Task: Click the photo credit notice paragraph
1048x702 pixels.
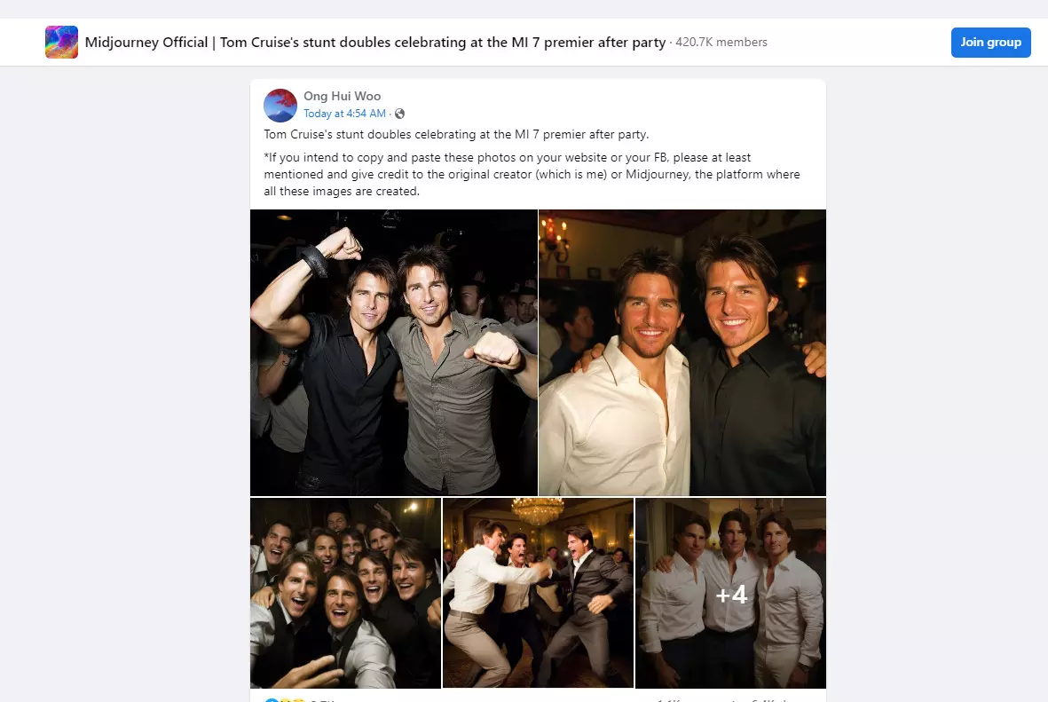Action: [x=532, y=175]
